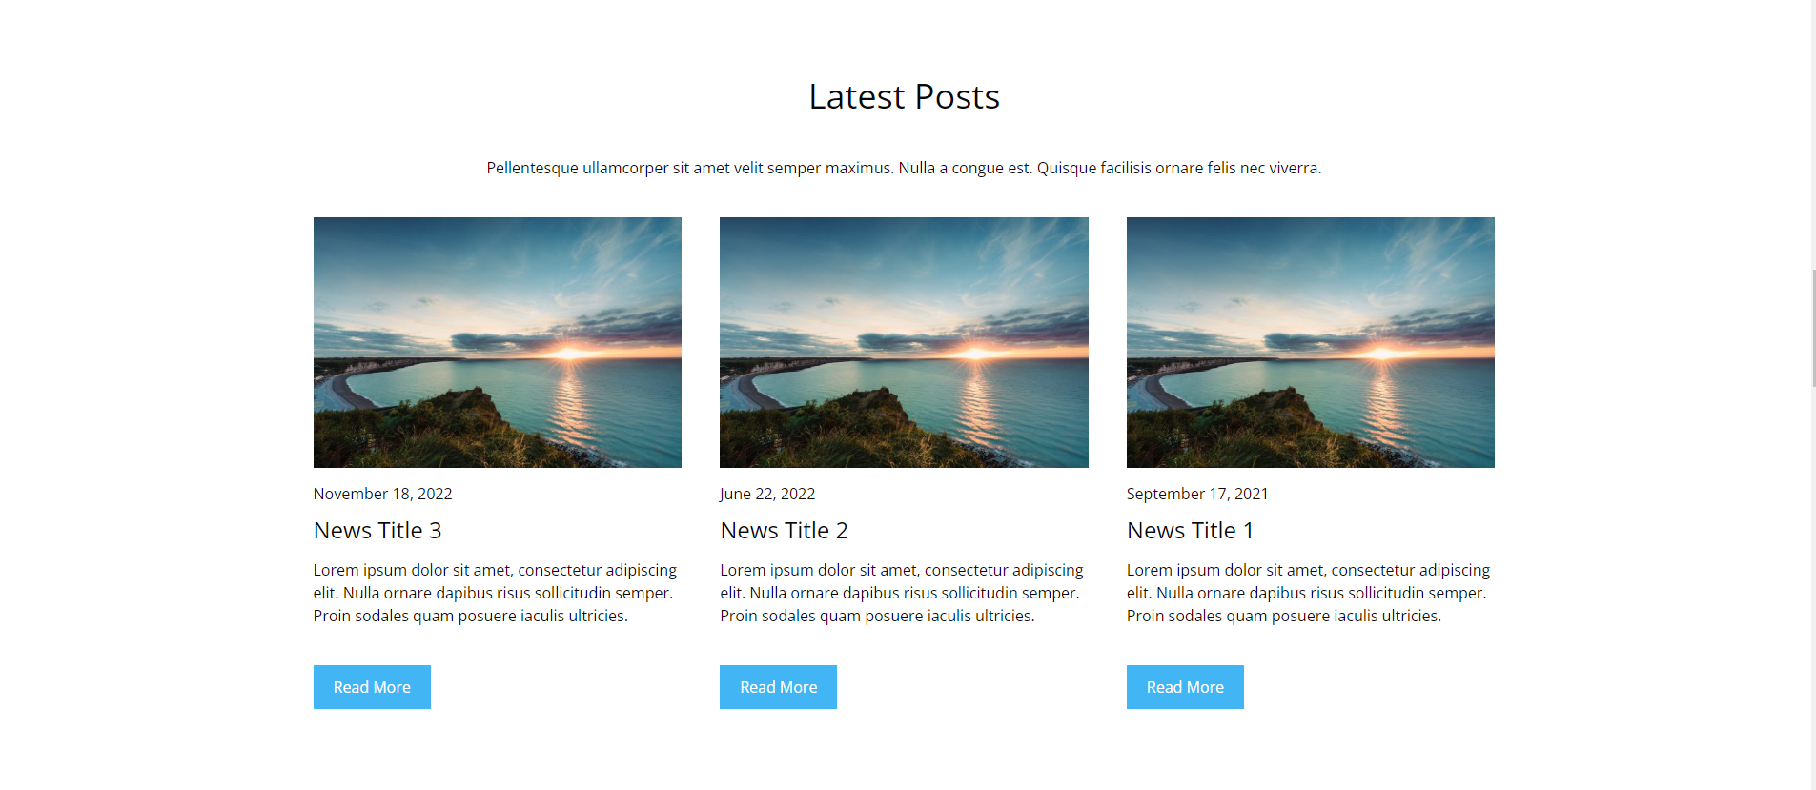Click the News Title 1 sunset thumbnail
The image size is (1816, 790).
click(1311, 342)
